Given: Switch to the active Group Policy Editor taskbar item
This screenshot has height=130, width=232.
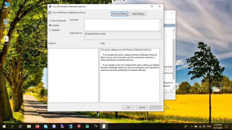Looking at the screenshot, I should click(x=104, y=126).
